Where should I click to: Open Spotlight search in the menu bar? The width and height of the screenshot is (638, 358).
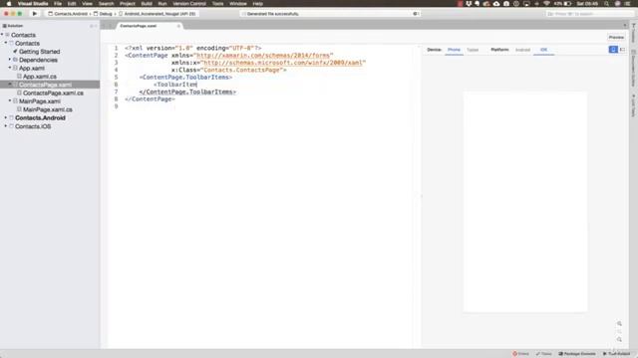tap(606, 4)
